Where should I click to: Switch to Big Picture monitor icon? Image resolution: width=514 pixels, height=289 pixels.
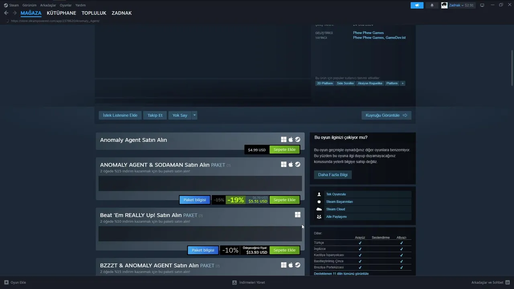tap(482, 5)
